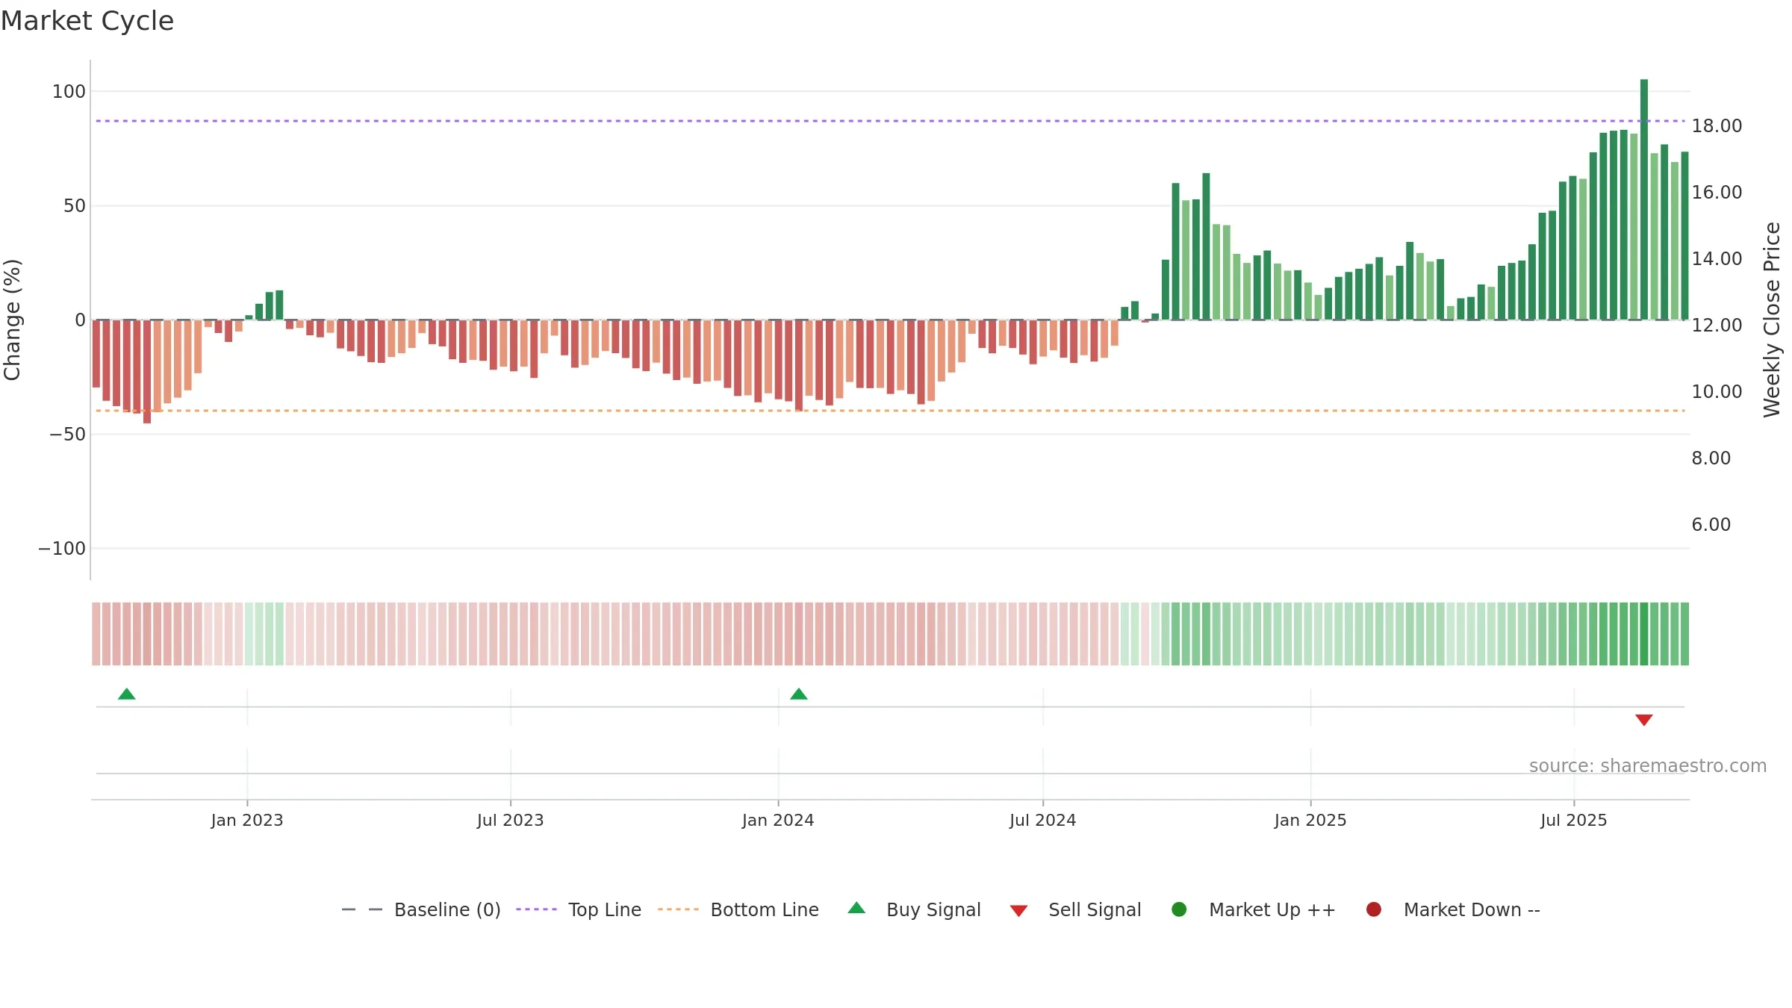
Task: Click the Bottom Line legend label
Action: [x=765, y=910]
